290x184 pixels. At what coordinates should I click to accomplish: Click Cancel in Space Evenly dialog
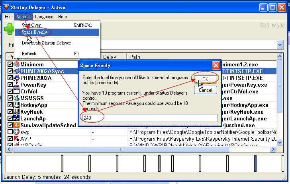click(x=205, y=90)
